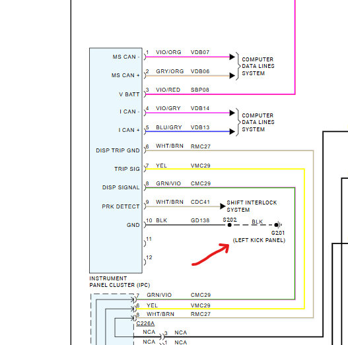This screenshot has width=348, height=345.
Task: Click the I CAN + pin label
Action: tap(129, 130)
